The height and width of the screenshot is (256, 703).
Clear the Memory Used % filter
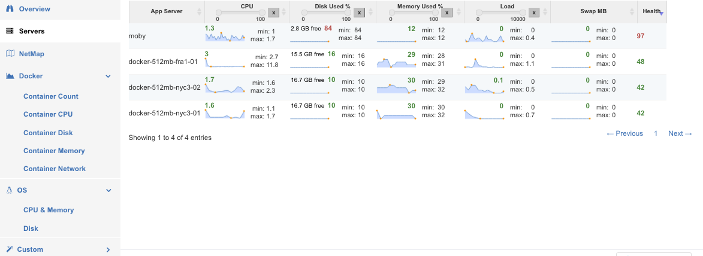point(446,13)
